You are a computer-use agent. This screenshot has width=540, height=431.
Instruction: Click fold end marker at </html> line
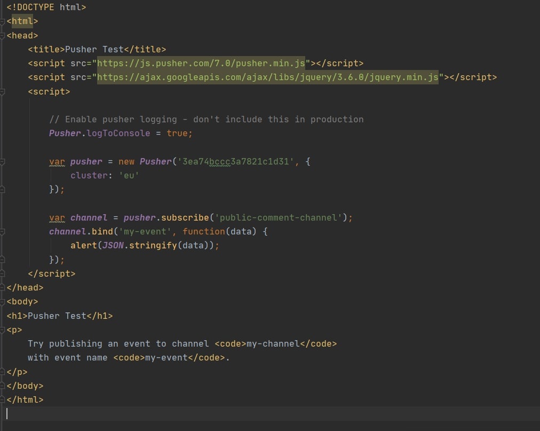coord(2,400)
